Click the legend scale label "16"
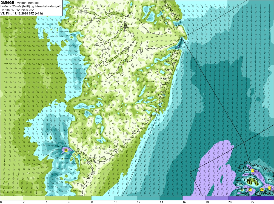 [184, 202]
